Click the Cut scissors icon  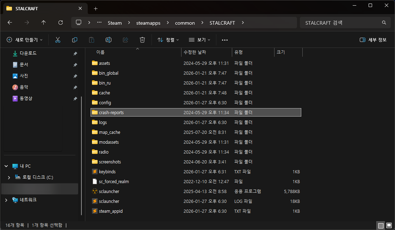point(58,40)
